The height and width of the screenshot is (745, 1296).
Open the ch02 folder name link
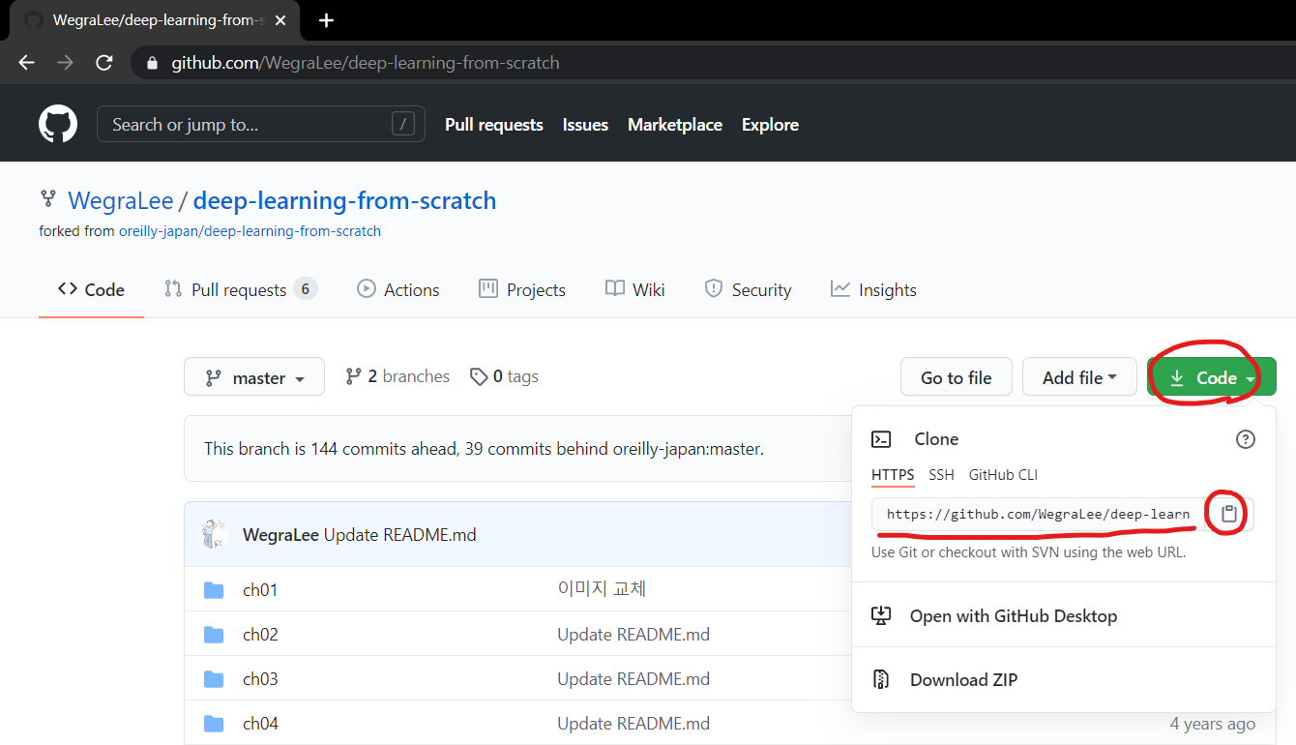(260, 635)
